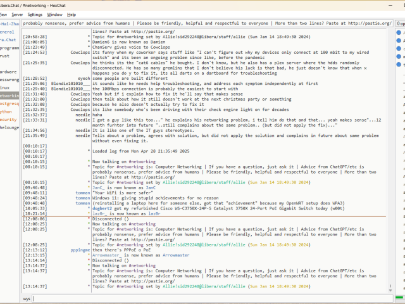Focus the message input box

click(x=209, y=298)
